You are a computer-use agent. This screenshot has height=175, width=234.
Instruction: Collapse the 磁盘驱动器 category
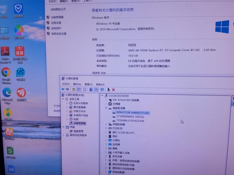[x=106, y=108]
